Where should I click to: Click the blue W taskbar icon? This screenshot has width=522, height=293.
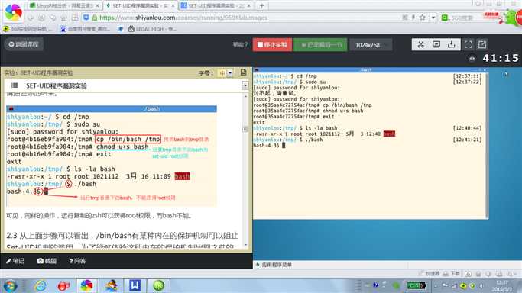[x=135, y=285]
